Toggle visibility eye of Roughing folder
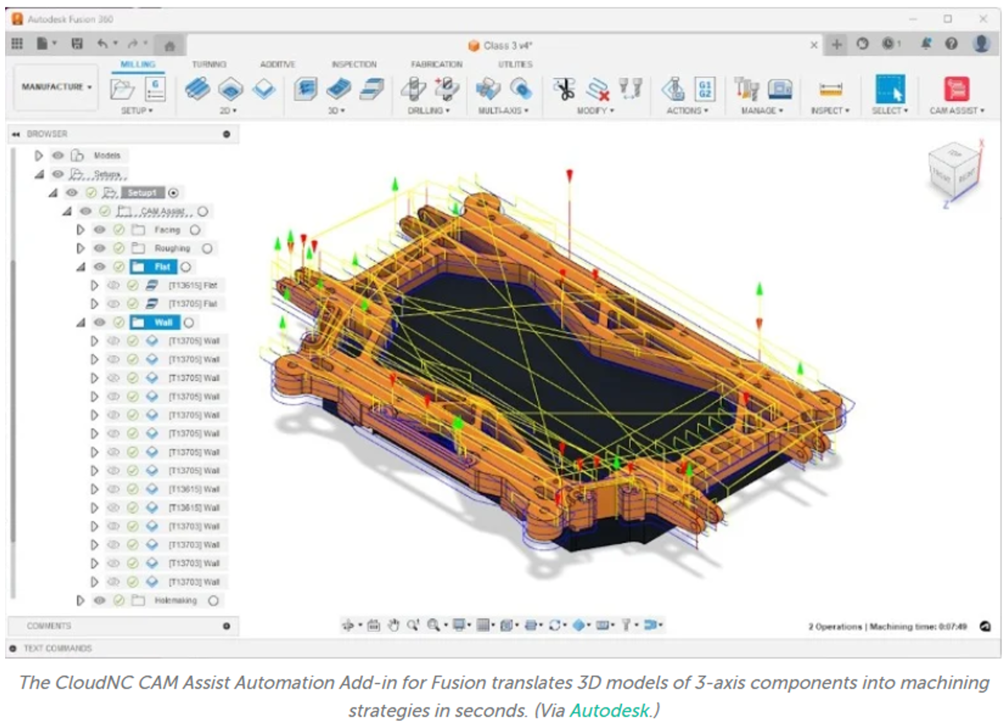 point(100,248)
